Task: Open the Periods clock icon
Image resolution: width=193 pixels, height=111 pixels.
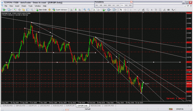Action: (108, 10)
